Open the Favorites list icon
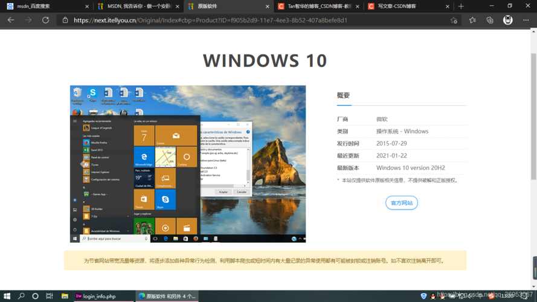This screenshot has width=537, height=302. 472,20
